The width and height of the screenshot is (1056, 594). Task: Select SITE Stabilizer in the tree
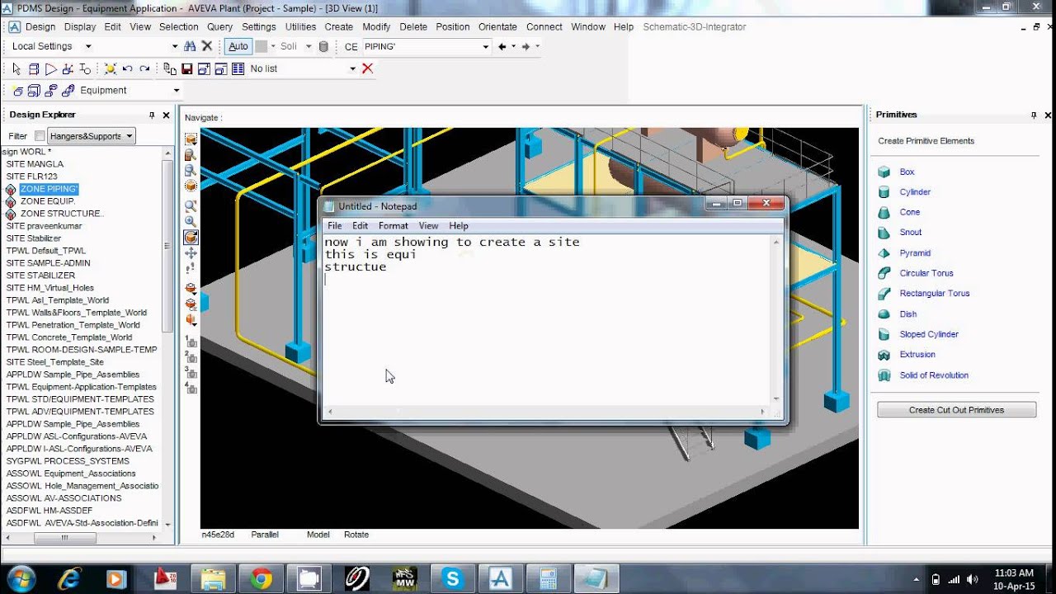[x=34, y=238]
